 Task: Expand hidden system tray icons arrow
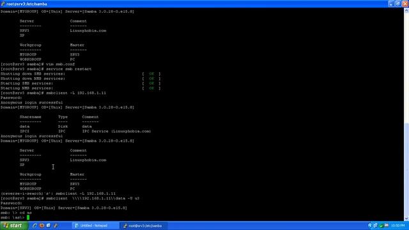(x=370, y=226)
